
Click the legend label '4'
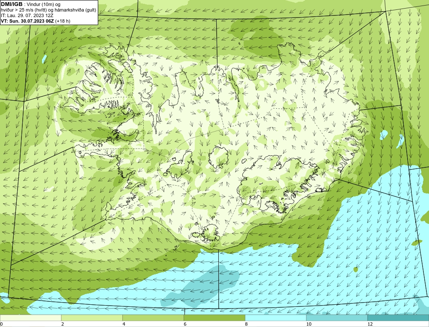tap(124, 324)
